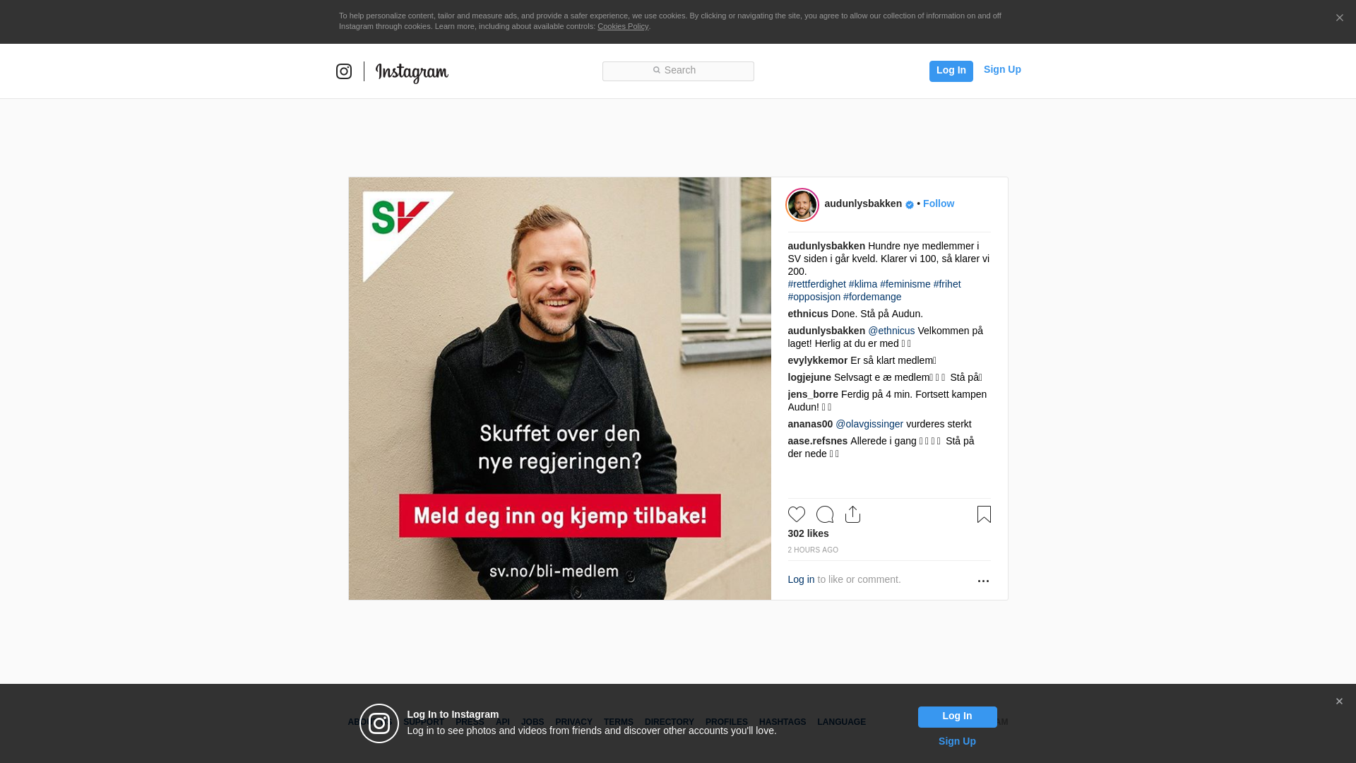Viewport: 1356px width, 763px height.
Task: Click the Instagram camera glyph logo in header
Action: pos(344,71)
